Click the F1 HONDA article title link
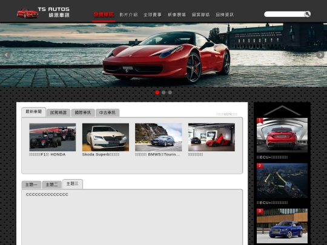This screenshot has width=327, height=245. pos(47,155)
